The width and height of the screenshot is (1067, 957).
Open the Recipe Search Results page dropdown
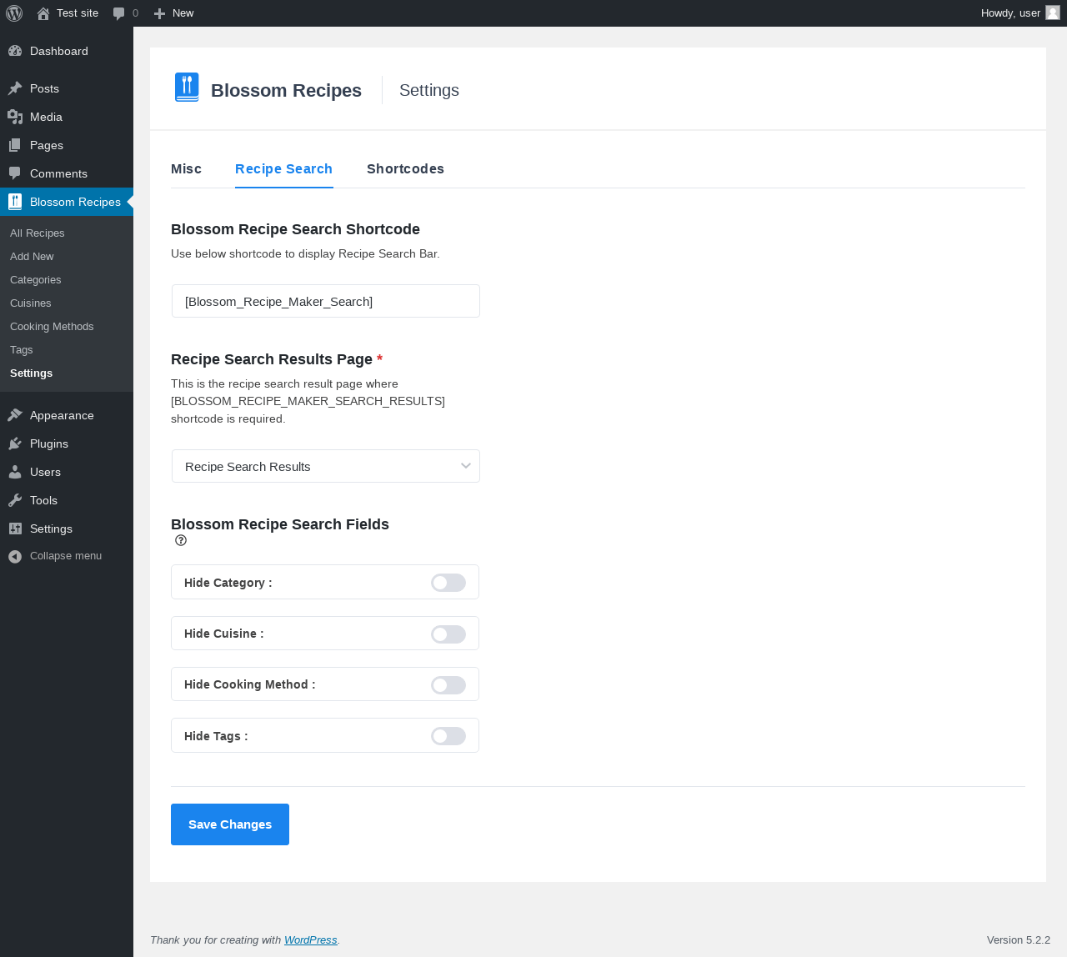tap(326, 466)
